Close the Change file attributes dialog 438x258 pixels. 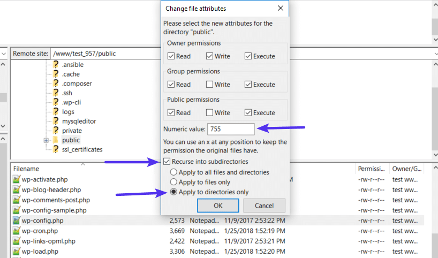[280, 9]
